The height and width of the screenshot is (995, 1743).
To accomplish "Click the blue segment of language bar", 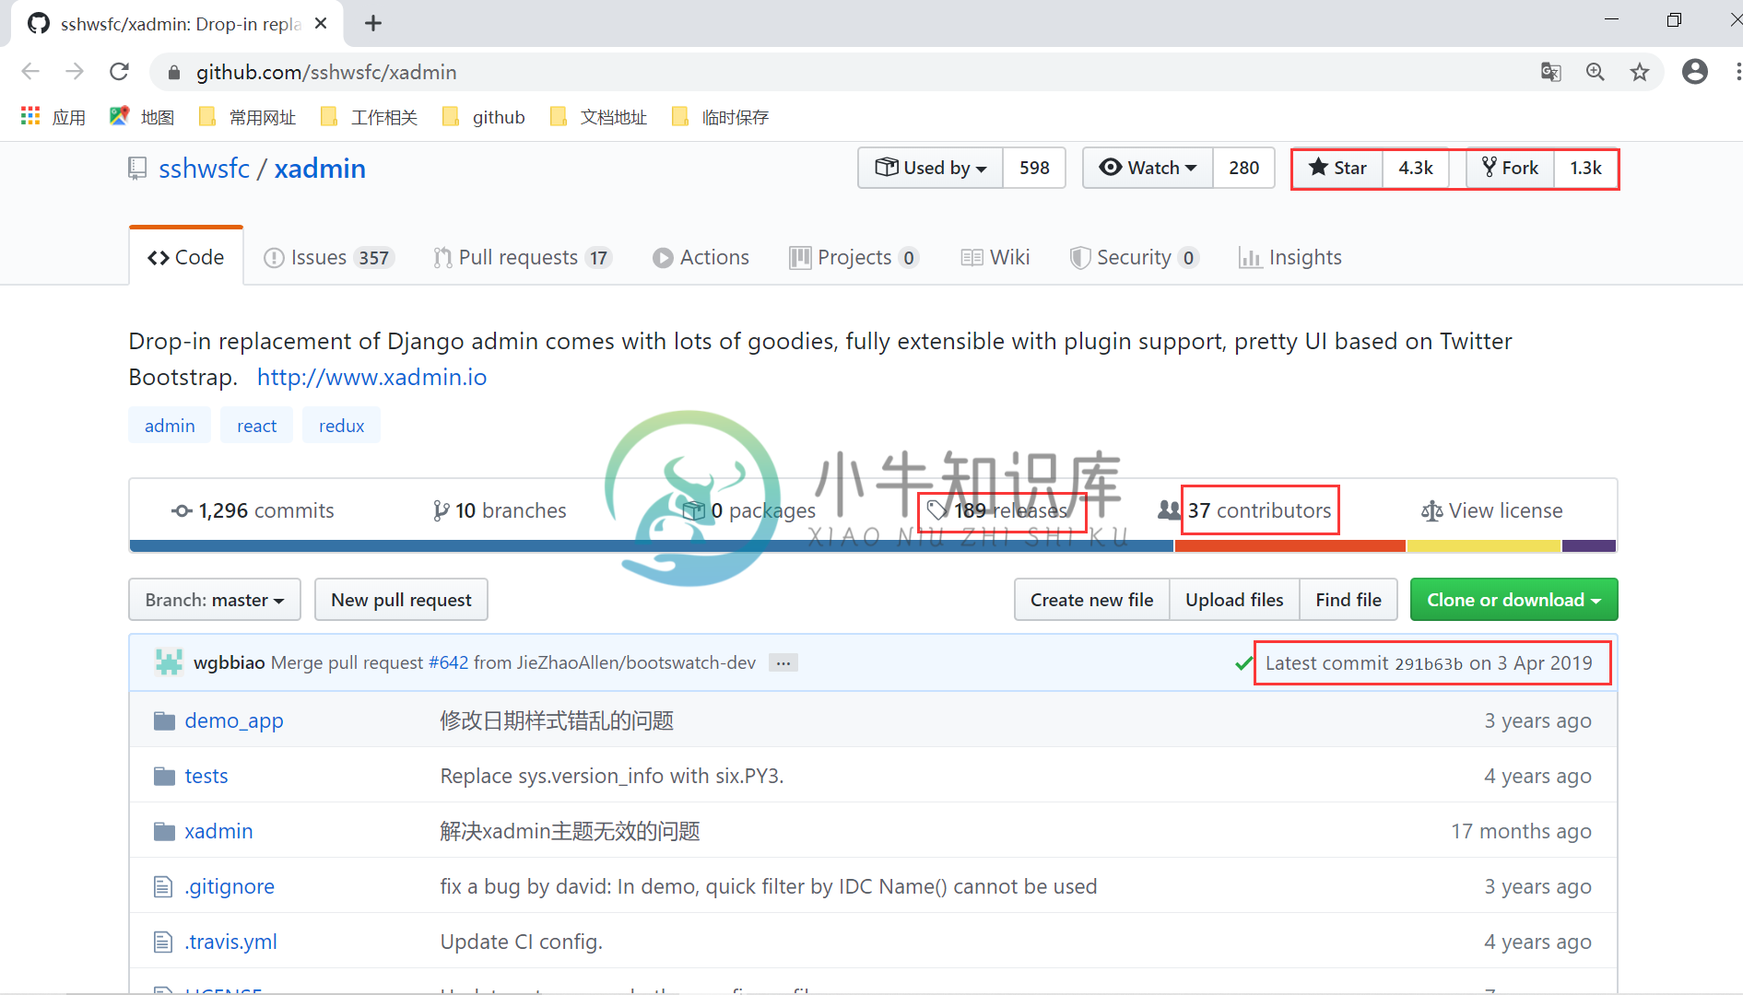I will [x=652, y=546].
